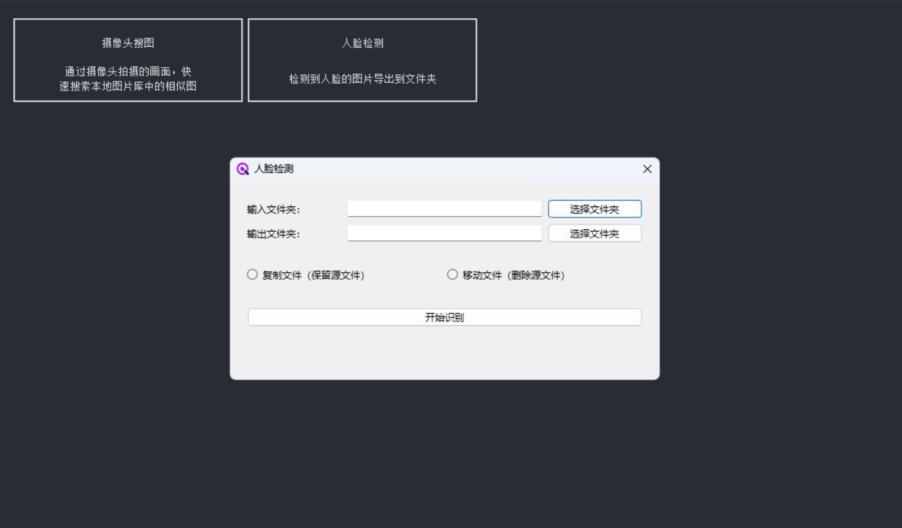Activate the camera search tile at top left
The image size is (902, 528).
coord(128,61)
